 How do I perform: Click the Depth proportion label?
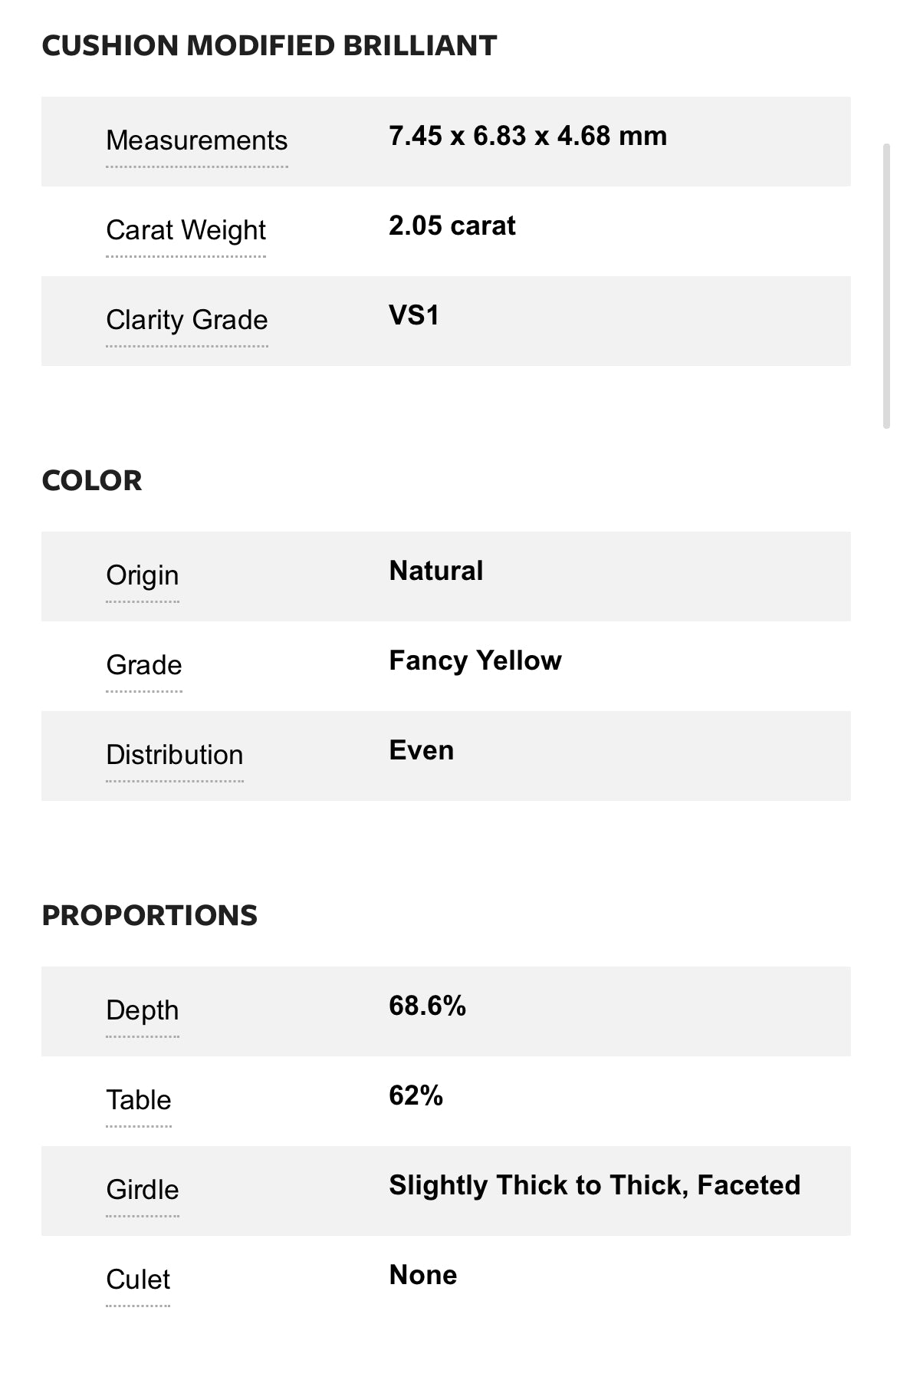coord(142,1011)
